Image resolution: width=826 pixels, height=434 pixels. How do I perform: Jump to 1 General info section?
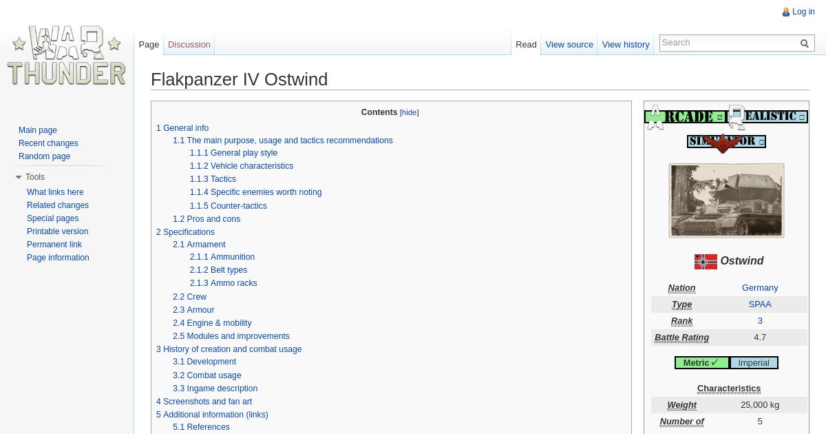[x=182, y=128]
